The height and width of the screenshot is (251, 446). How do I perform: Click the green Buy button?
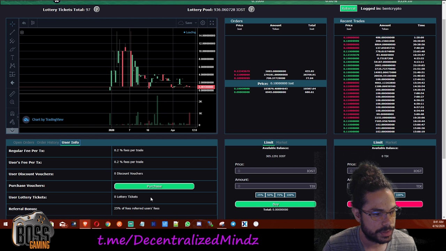click(276, 204)
